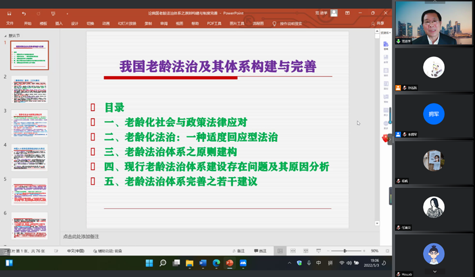Switch to slide sorter view
This screenshot has width=475, height=277.
coord(292,251)
